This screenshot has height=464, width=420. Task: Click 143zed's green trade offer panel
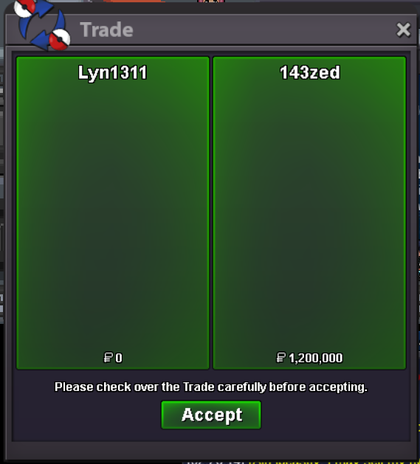coord(309,212)
